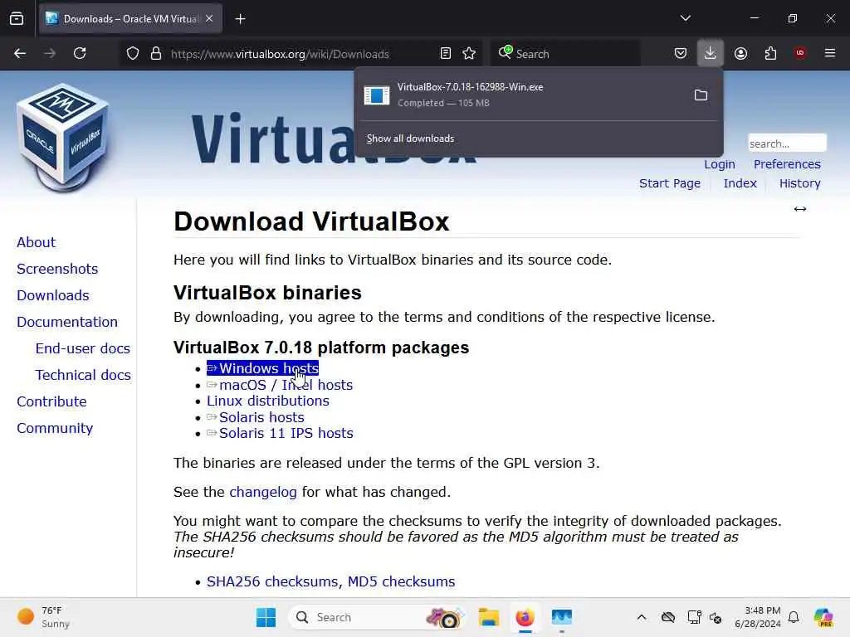Click Show all downloads

pos(410,139)
